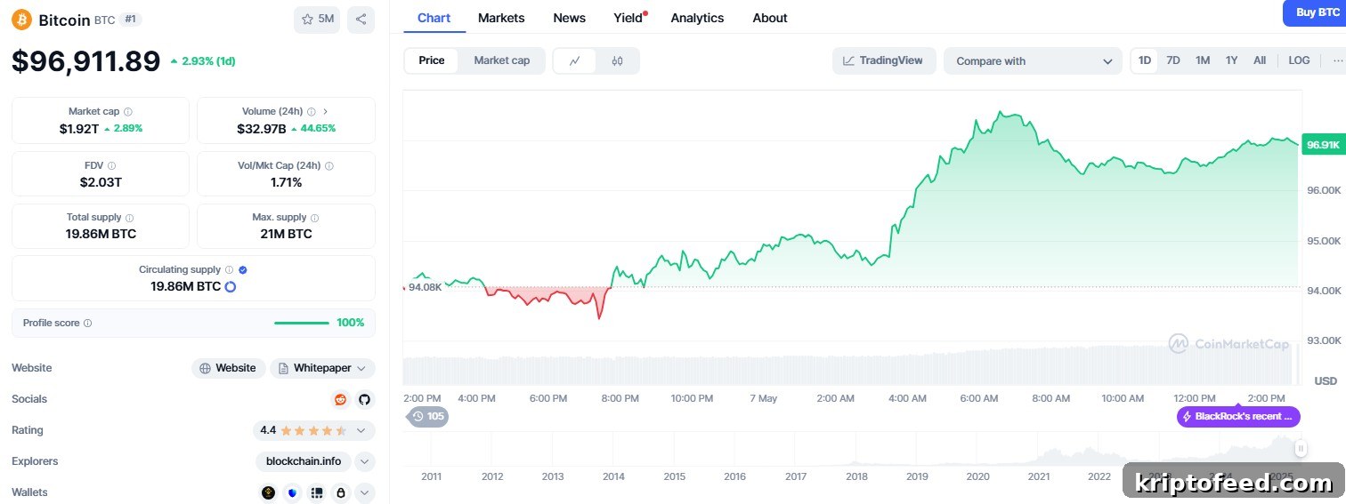
Task: Click the 21M BTC max supply value
Action: point(287,234)
